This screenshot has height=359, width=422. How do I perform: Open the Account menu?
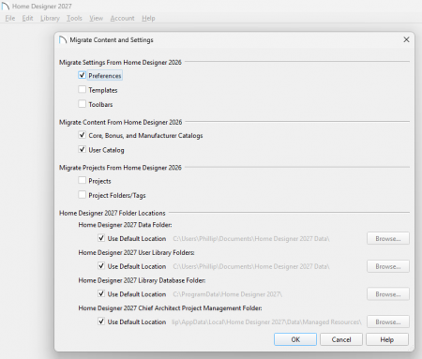tap(122, 18)
